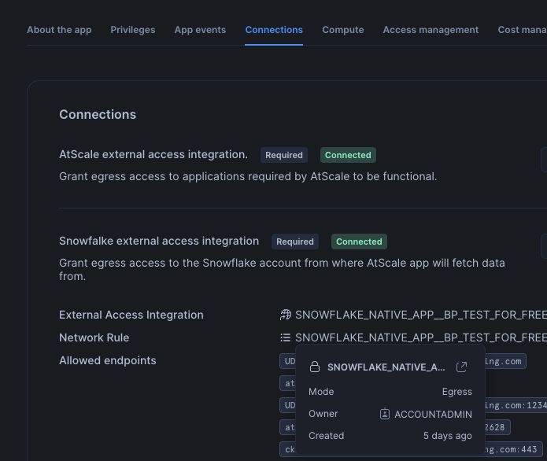Click the Owner label in the popup
547x461 pixels.
coord(323,414)
